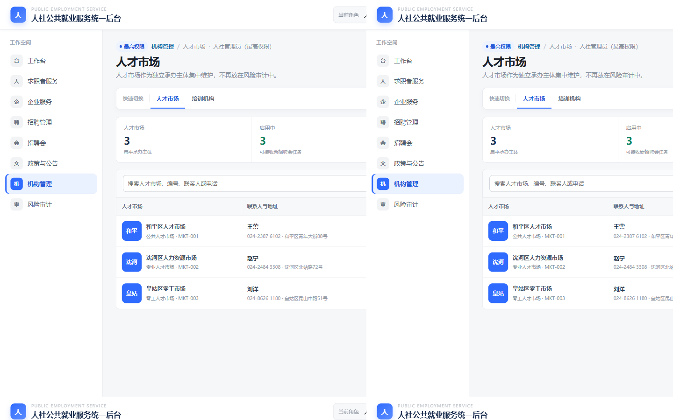Open 企业服务 in the right copy's sidebar
The width and height of the screenshot is (673, 420).
point(418,102)
